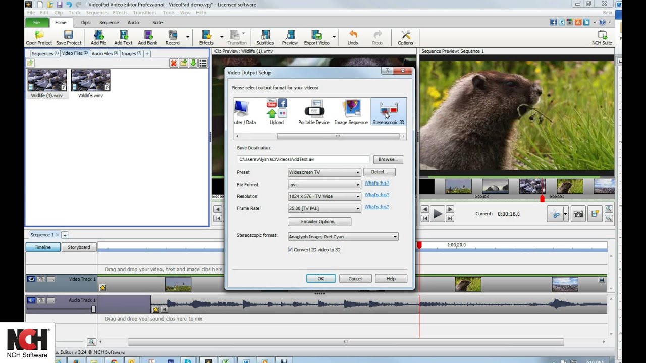Toggle the lock on Video Track 1

[x=41, y=279]
